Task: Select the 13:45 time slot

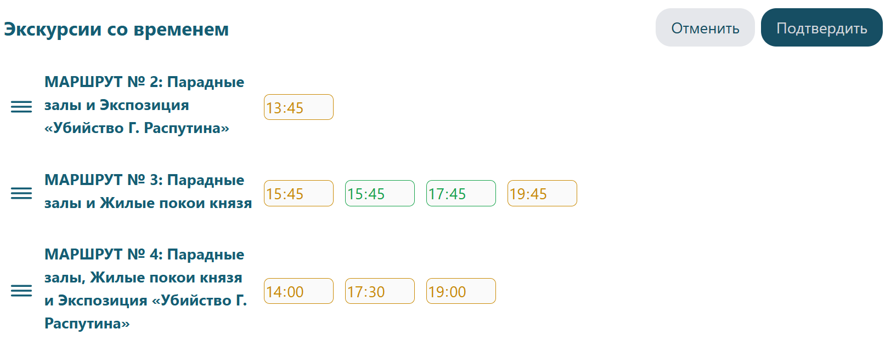Action: 298,107
